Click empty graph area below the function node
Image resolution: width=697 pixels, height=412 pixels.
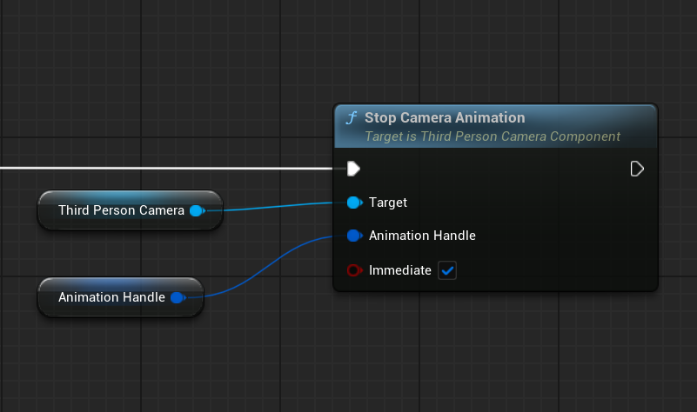[x=496, y=356]
